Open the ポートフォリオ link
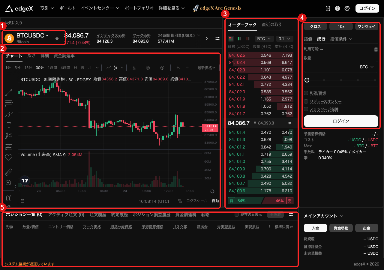Viewport: 384px width, 270px height. tap(139, 8)
